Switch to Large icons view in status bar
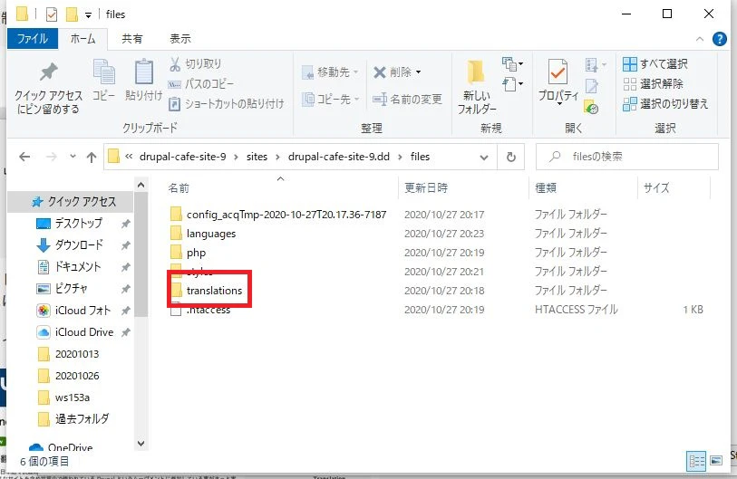Screen dimensions: 737x479 [x=716, y=461]
